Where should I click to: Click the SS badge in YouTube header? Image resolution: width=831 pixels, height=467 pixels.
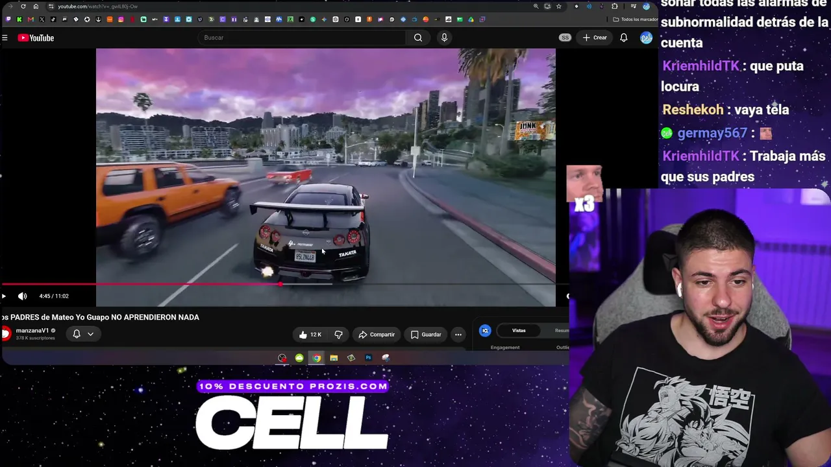(x=565, y=38)
